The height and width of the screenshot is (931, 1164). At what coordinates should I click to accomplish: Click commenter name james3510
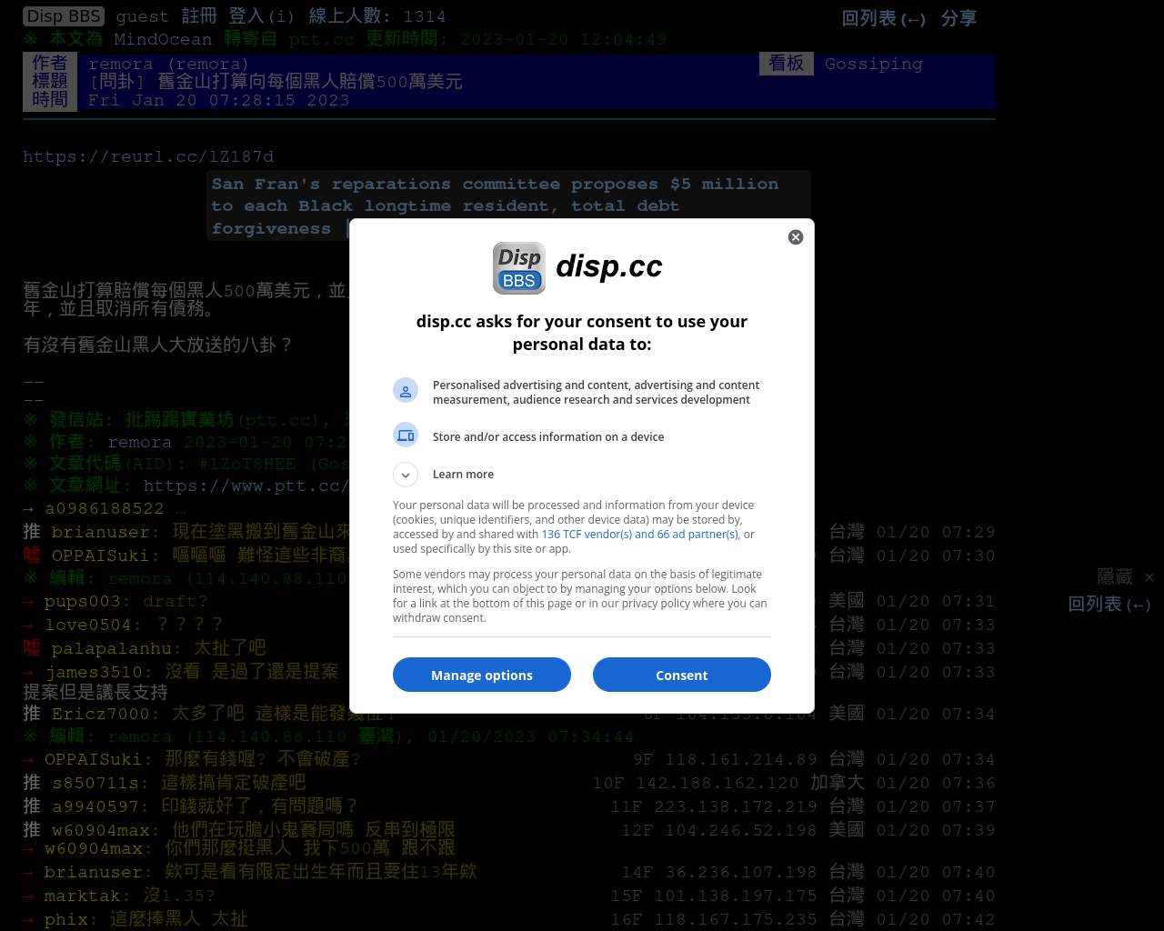pos(94,672)
